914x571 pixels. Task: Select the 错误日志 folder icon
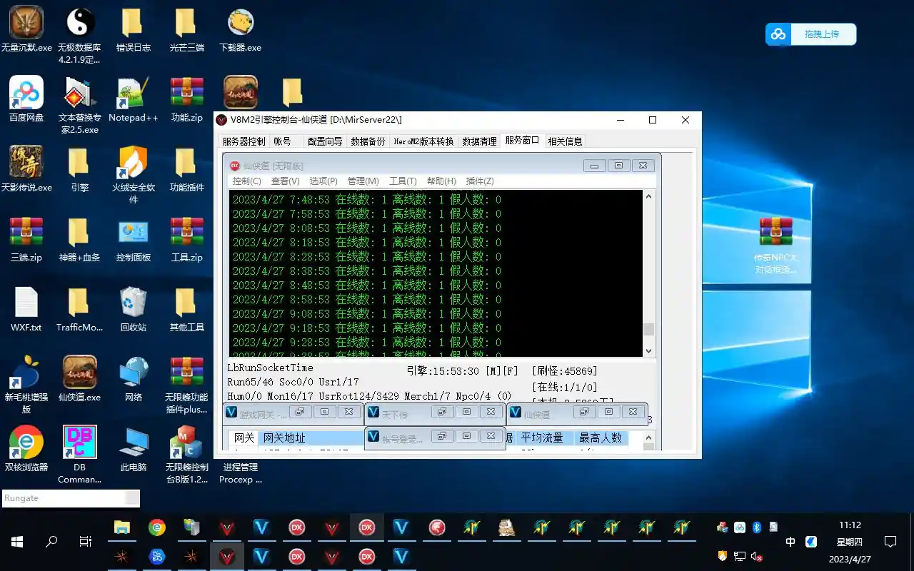pyautogui.click(x=134, y=29)
